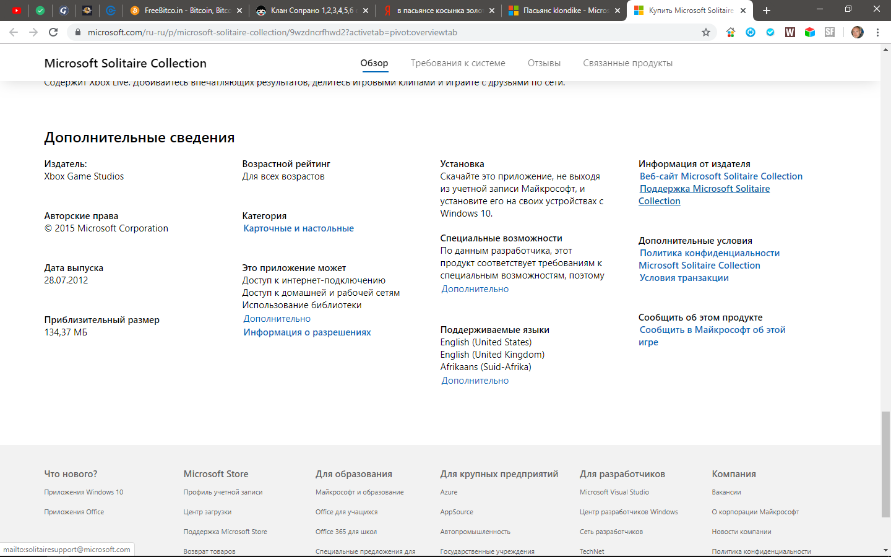Image resolution: width=891 pixels, height=557 pixels.
Task: Open the pinned green checkmark tab
Action: tap(40, 11)
